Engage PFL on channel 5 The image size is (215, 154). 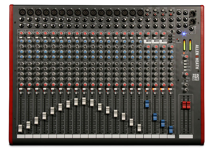pos(52,93)
